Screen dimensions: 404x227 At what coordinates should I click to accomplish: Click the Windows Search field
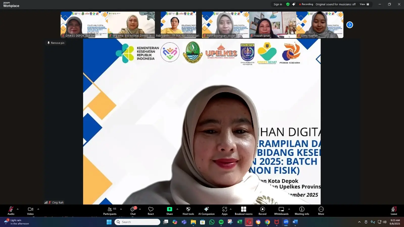[x=137, y=222]
